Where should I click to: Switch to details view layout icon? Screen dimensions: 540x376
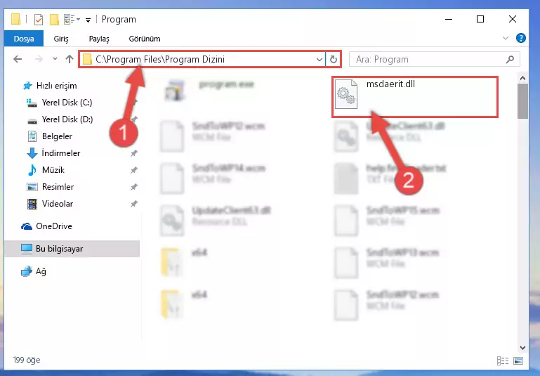(503, 361)
